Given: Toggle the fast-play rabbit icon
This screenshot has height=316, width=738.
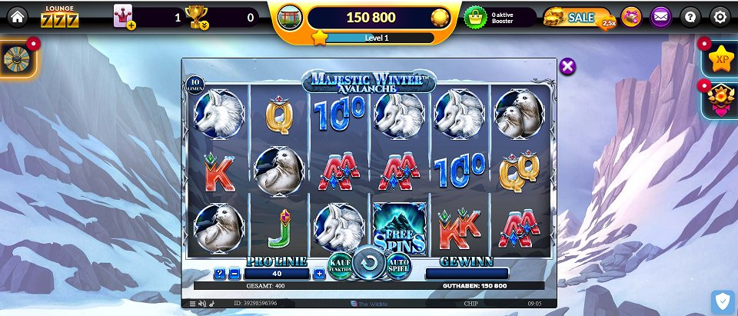Looking at the screenshot, I should point(212,304).
